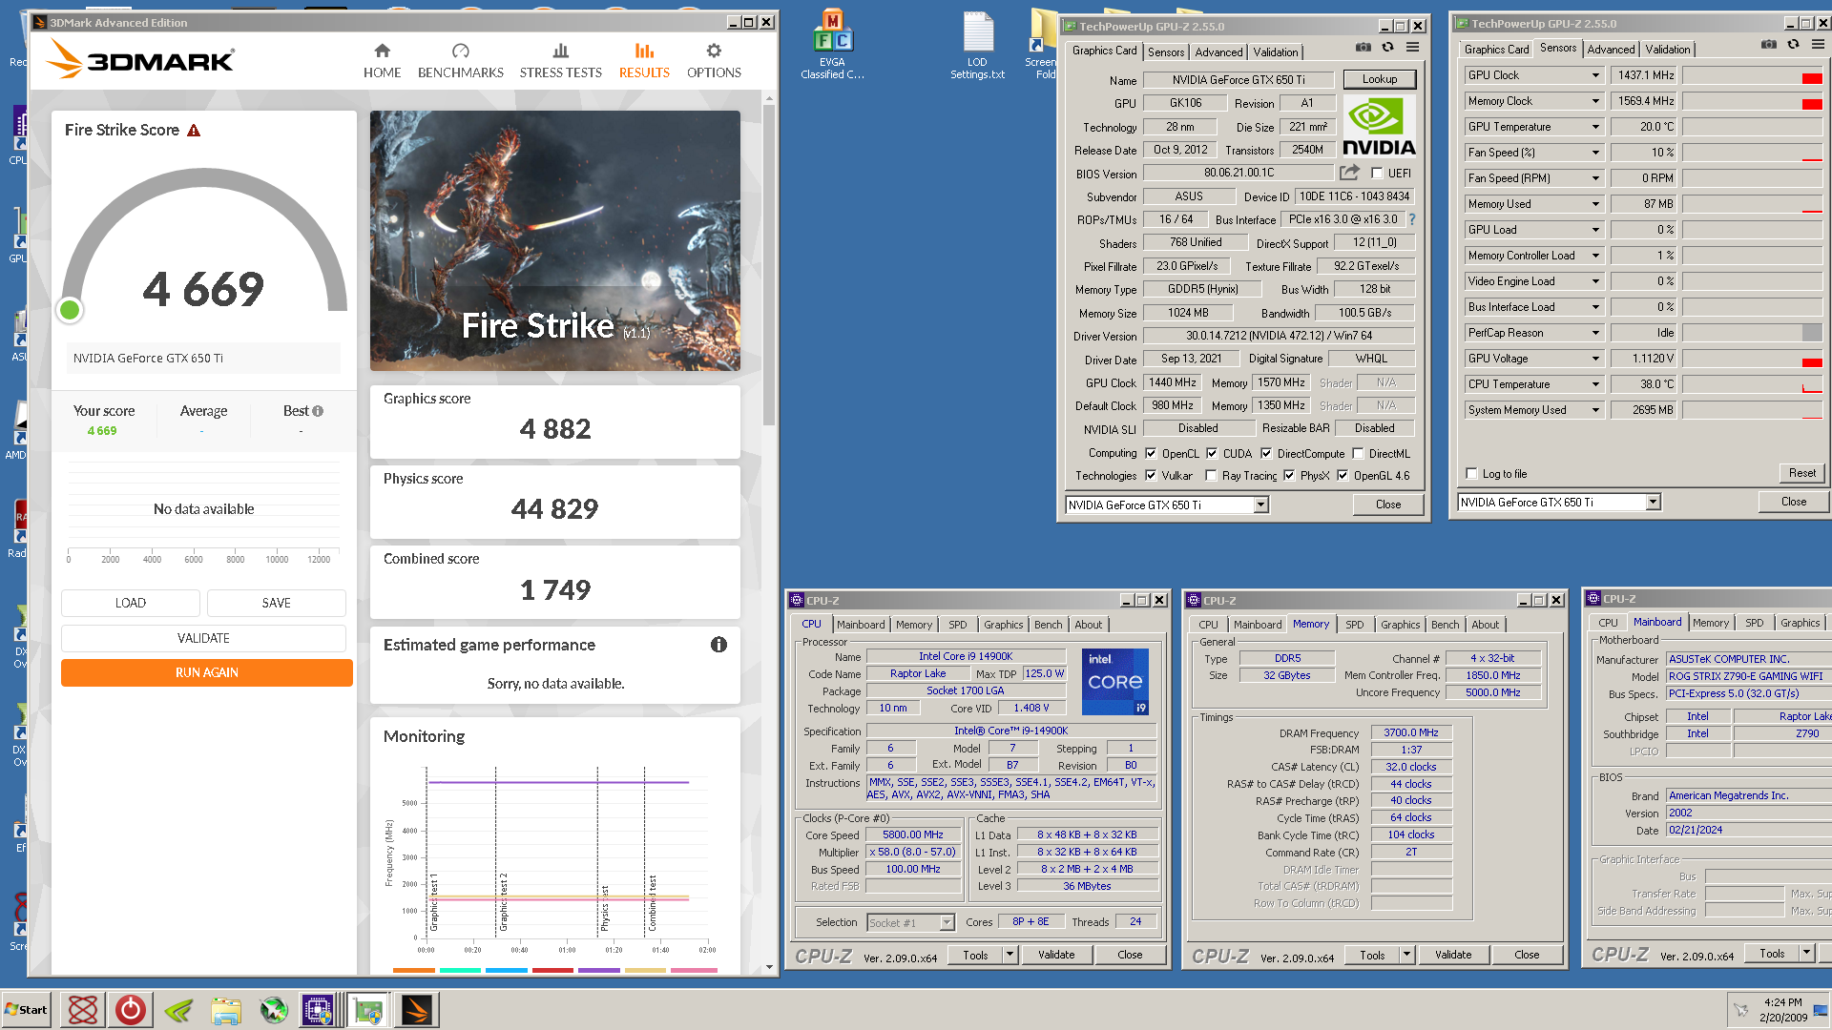
Task: Open Advanced tab in GPU-Z Sensors window
Action: pyautogui.click(x=1611, y=50)
